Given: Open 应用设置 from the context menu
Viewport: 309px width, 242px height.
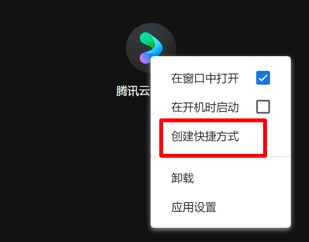Looking at the screenshot, I should click(x=194, y=207).
